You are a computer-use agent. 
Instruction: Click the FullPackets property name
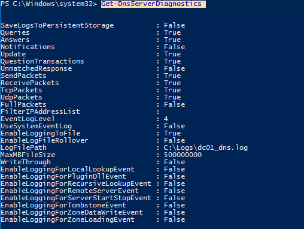pyautogui.click(x=23, y=104)
